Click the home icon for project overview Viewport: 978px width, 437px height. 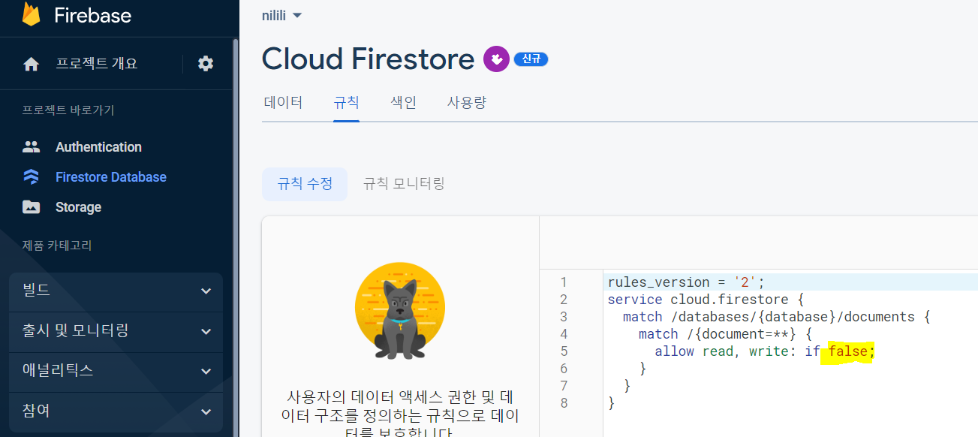[x=32, y=65]
